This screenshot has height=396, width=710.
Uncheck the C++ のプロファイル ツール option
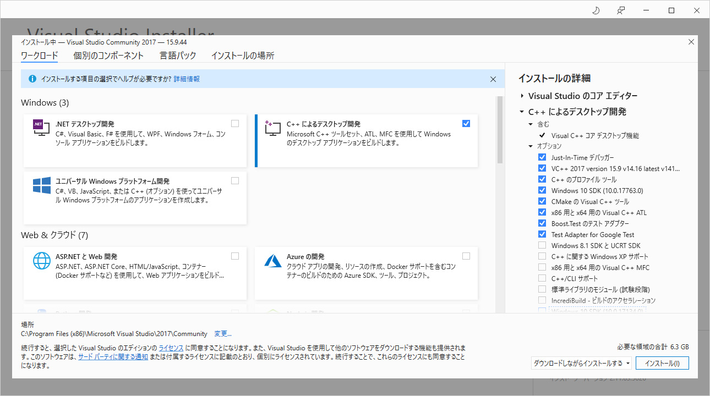tap(542, 179)
